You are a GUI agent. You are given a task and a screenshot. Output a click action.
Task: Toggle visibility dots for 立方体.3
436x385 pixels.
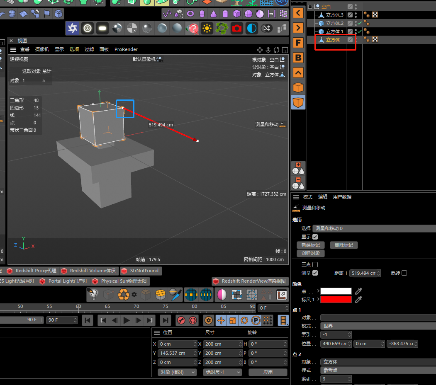(x=356, y=15)
